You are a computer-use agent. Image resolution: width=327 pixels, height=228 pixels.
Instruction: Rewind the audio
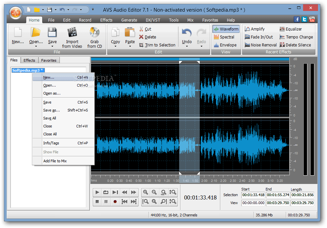point(125,192)
